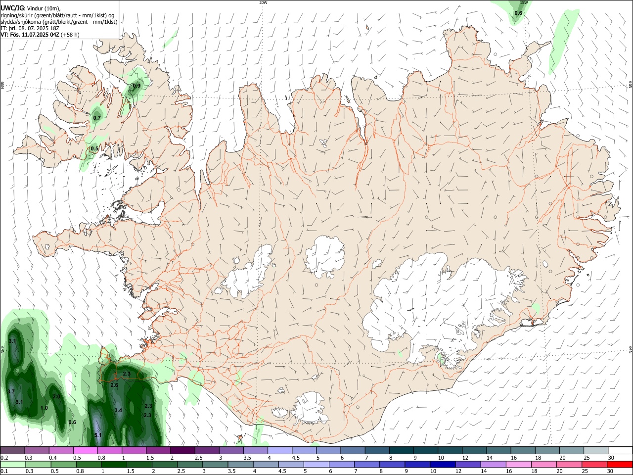Pick the light lavender snow swatch 4–4.5

coord(280,451)
